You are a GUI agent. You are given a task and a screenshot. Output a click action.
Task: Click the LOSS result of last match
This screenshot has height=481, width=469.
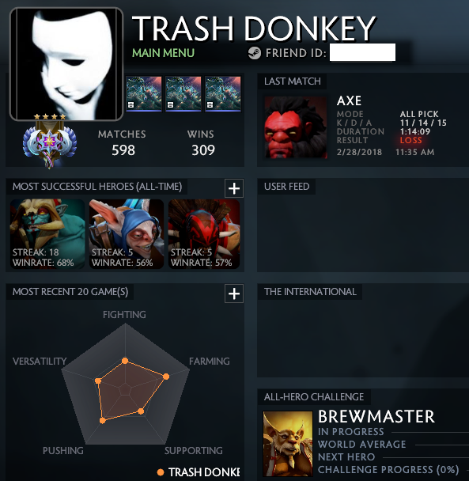click(411, 140)
